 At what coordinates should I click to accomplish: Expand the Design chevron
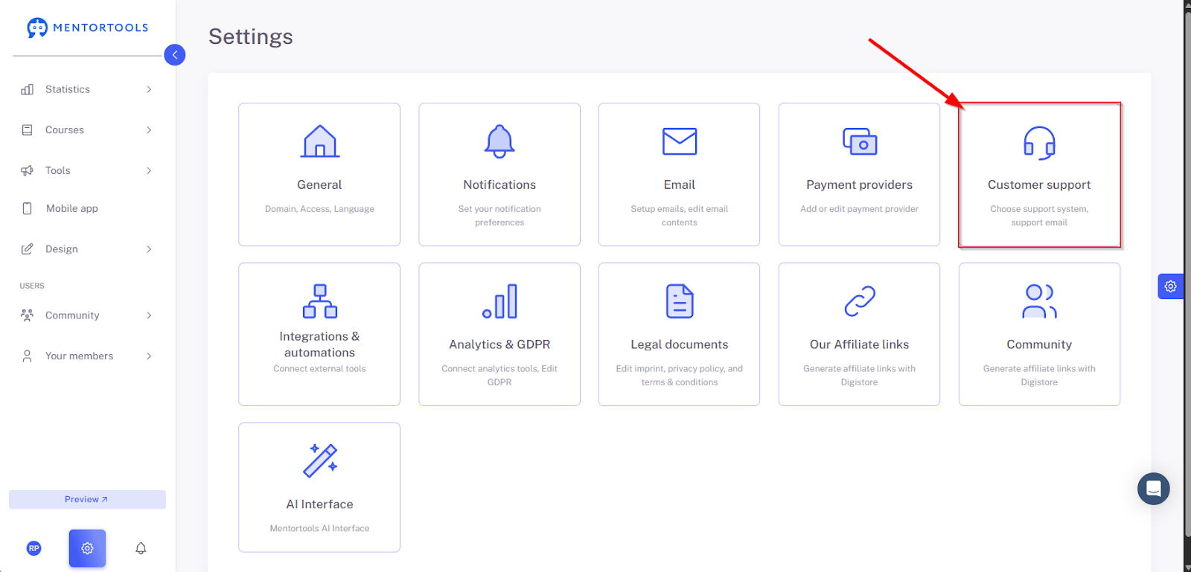(149, 249)
